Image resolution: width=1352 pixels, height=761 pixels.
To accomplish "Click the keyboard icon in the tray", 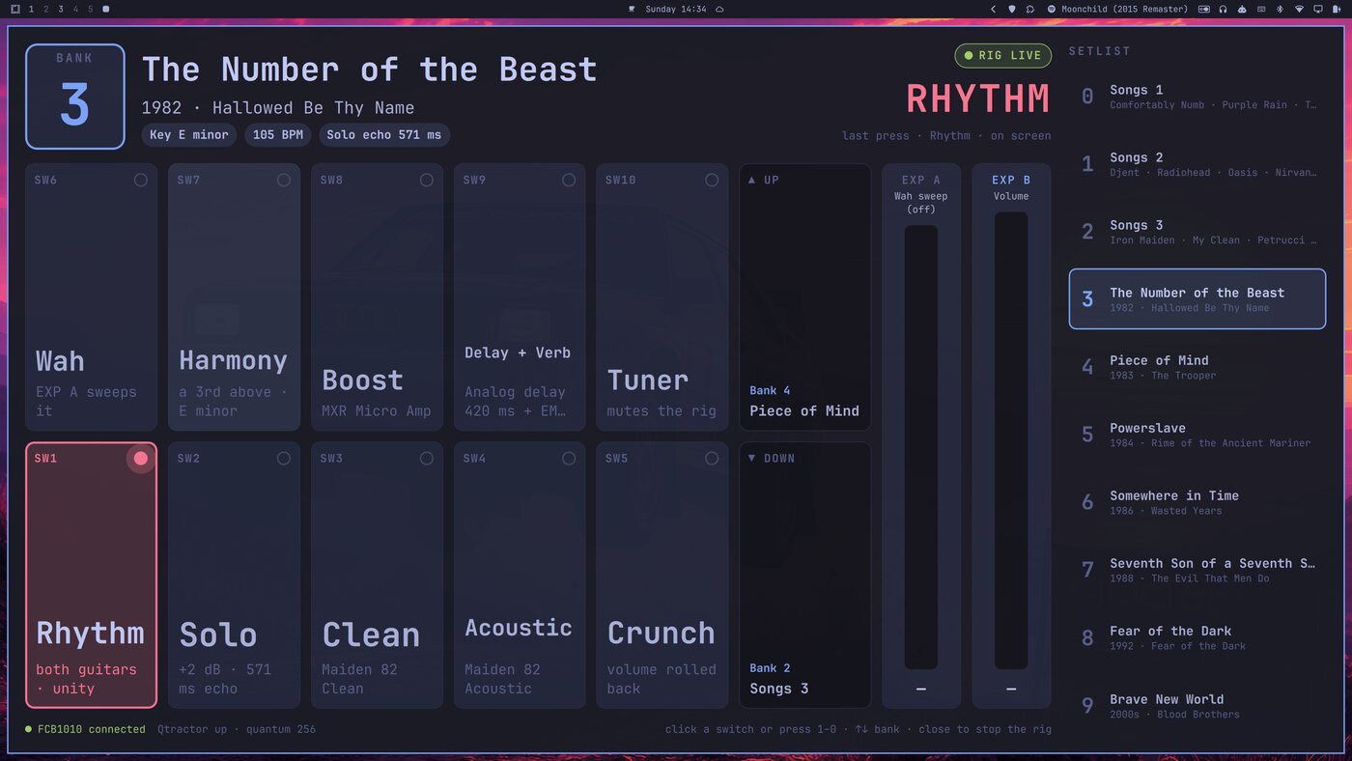I will (1261, 9).
